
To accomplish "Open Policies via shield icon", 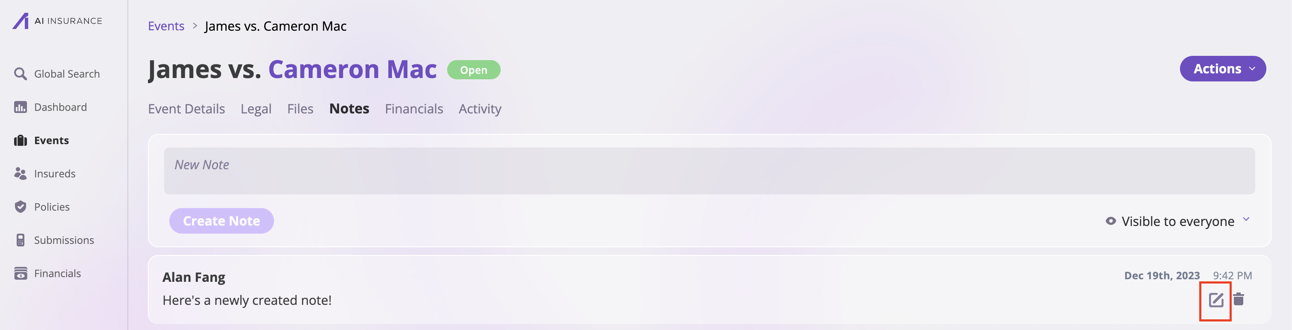I will pos(20,206).
